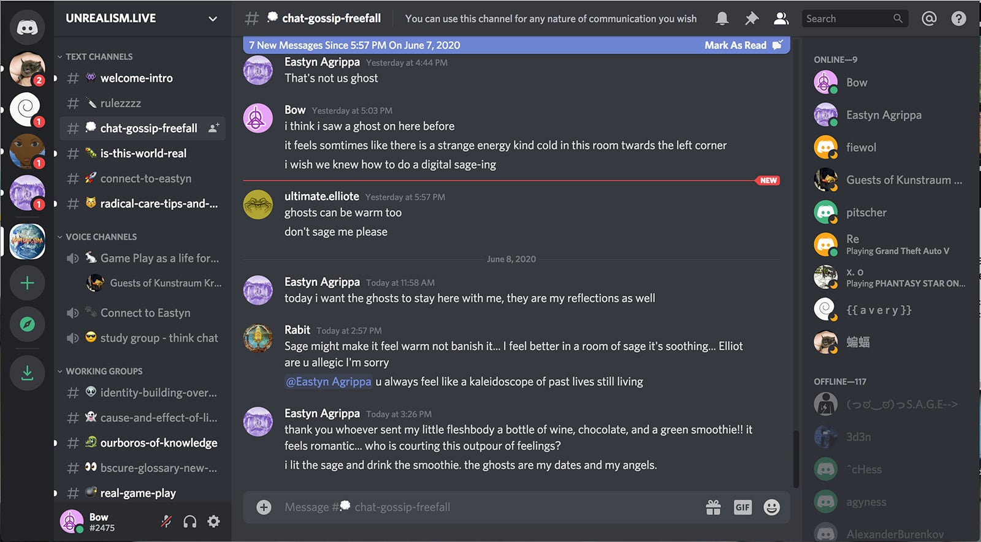
Task: Open the mentions inbox @ icon
Action: click(x=929, y=19)
